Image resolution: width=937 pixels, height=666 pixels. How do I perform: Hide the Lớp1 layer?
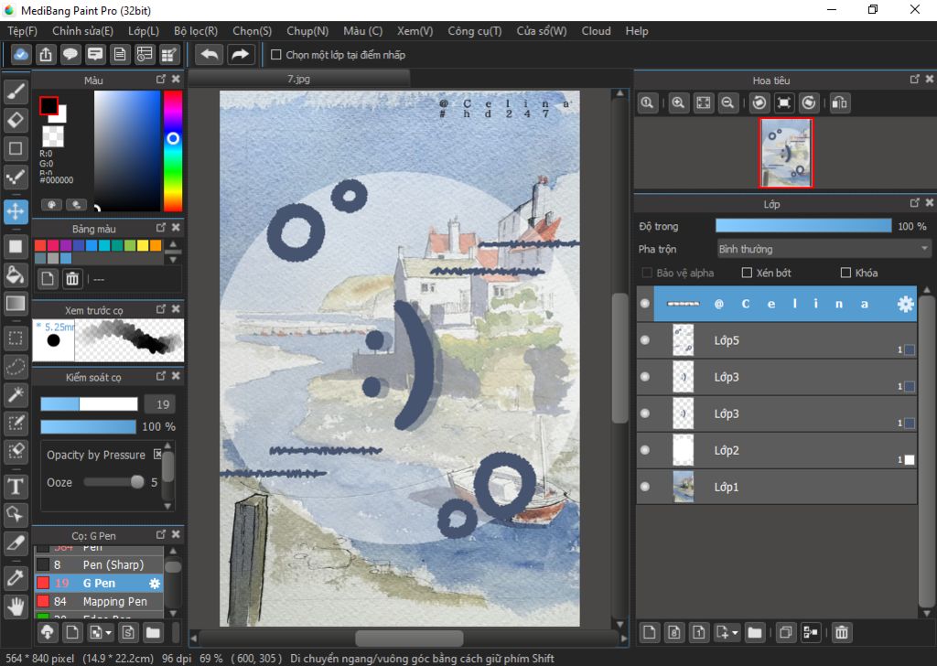click(645, 487)
